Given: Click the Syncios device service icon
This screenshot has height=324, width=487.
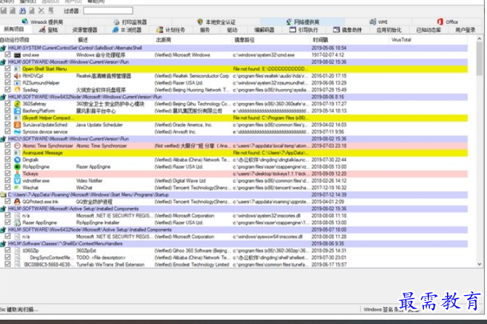Looking at the screenshot, I should click(17, 132).
